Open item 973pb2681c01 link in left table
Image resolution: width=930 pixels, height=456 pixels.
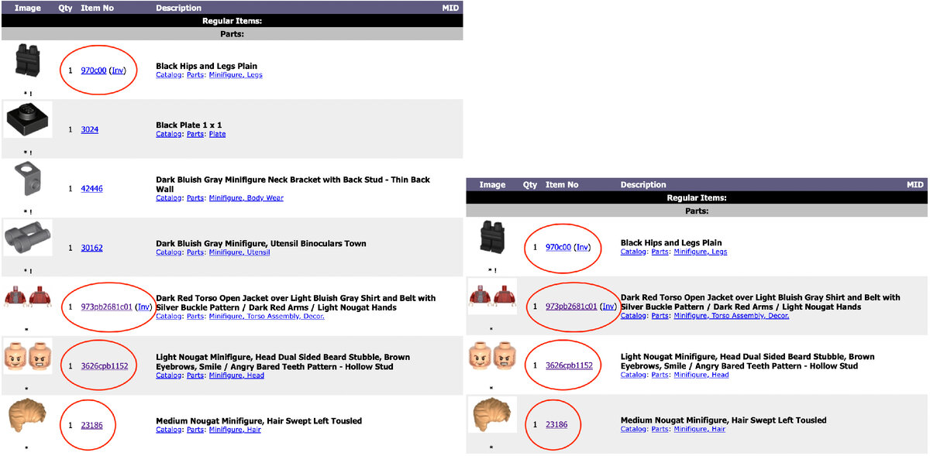(x=107, y=307)
